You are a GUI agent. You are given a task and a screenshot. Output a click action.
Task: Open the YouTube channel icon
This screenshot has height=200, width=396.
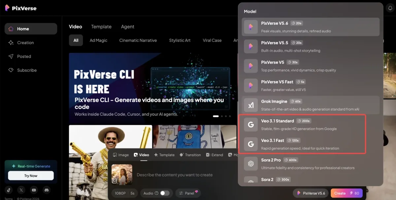34,190
